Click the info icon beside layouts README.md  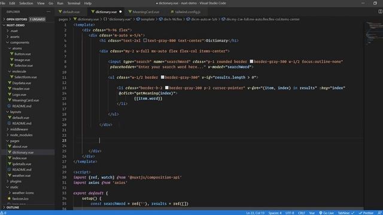[10, 124]
